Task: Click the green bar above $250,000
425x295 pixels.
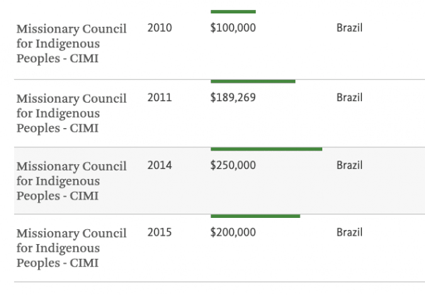Action: coord(266,149)
